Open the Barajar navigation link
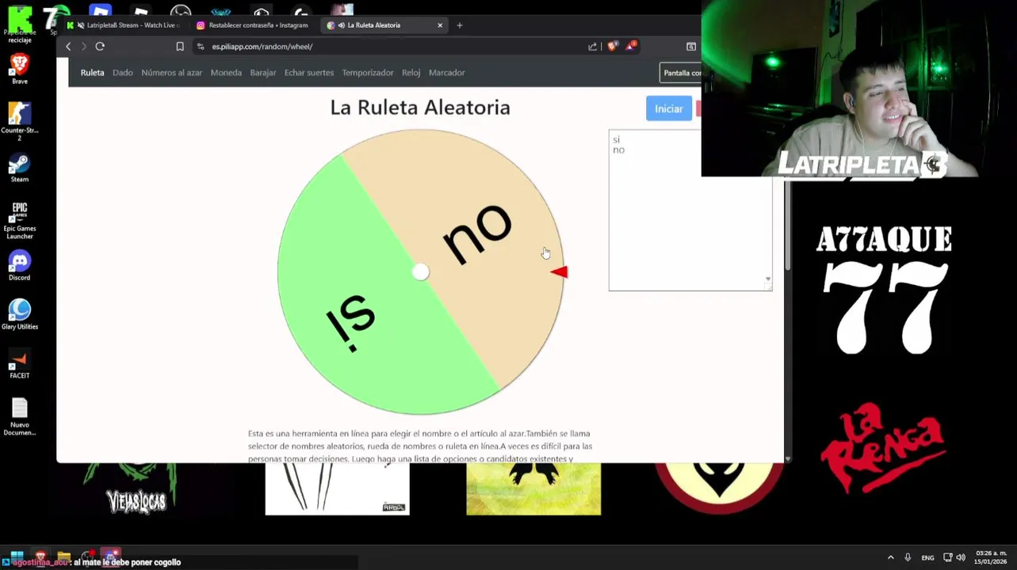 tap(263, 73)
